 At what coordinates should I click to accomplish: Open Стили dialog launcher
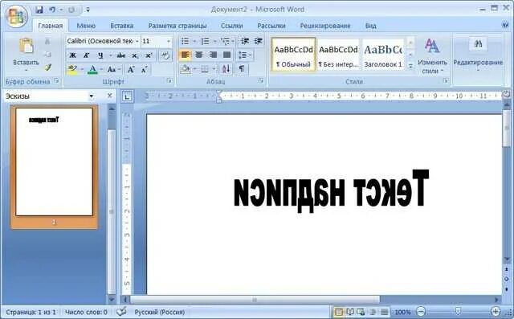(446, 80)
